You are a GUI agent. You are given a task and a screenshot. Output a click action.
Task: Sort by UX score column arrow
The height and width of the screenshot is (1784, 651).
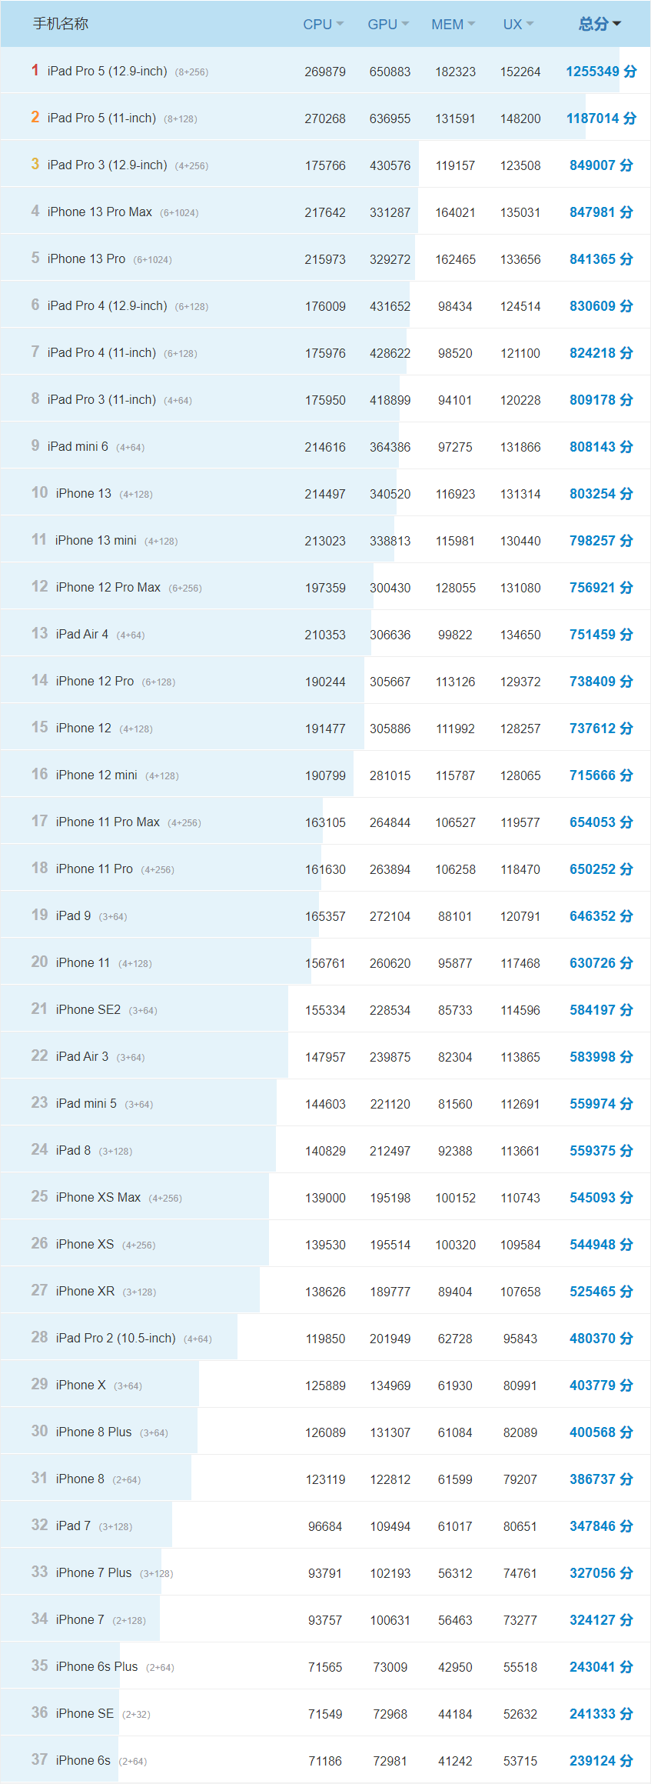[x=530, y=24]
